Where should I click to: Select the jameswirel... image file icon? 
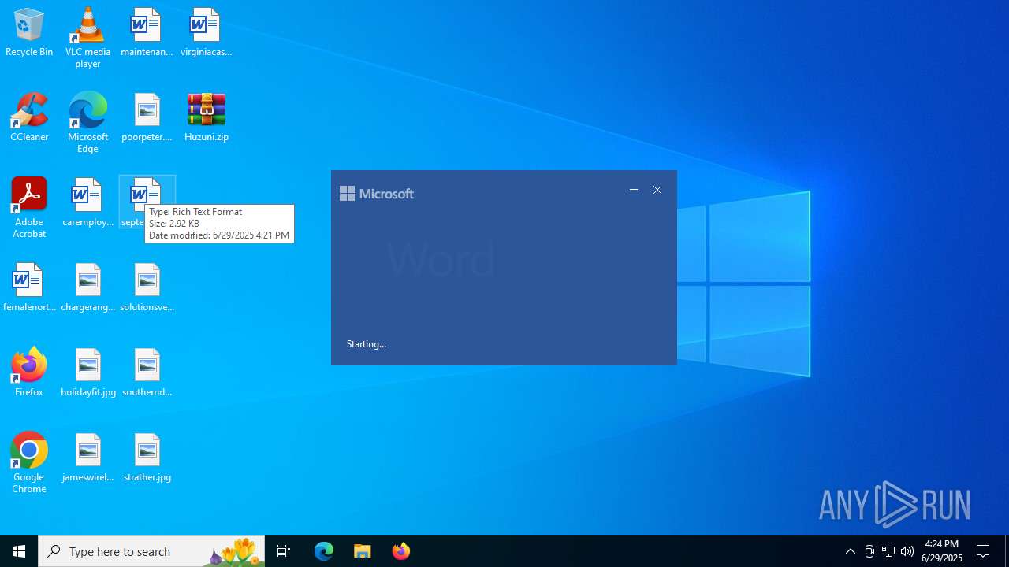point(87,458)
